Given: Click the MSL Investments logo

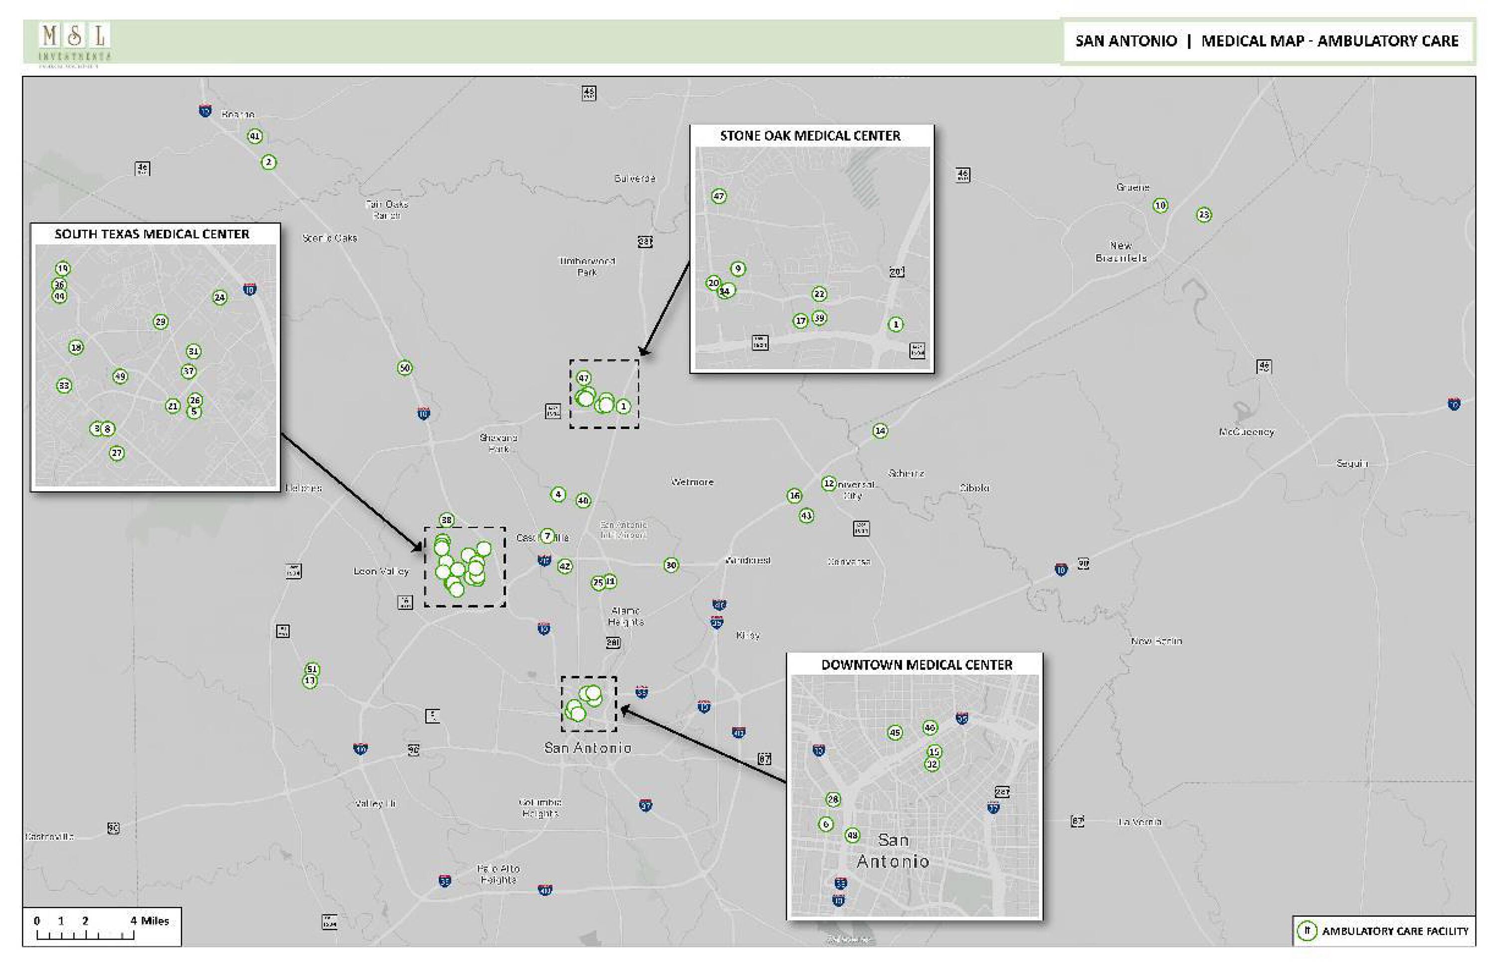Looking at the screenshot, I should (x=75, y=42).
